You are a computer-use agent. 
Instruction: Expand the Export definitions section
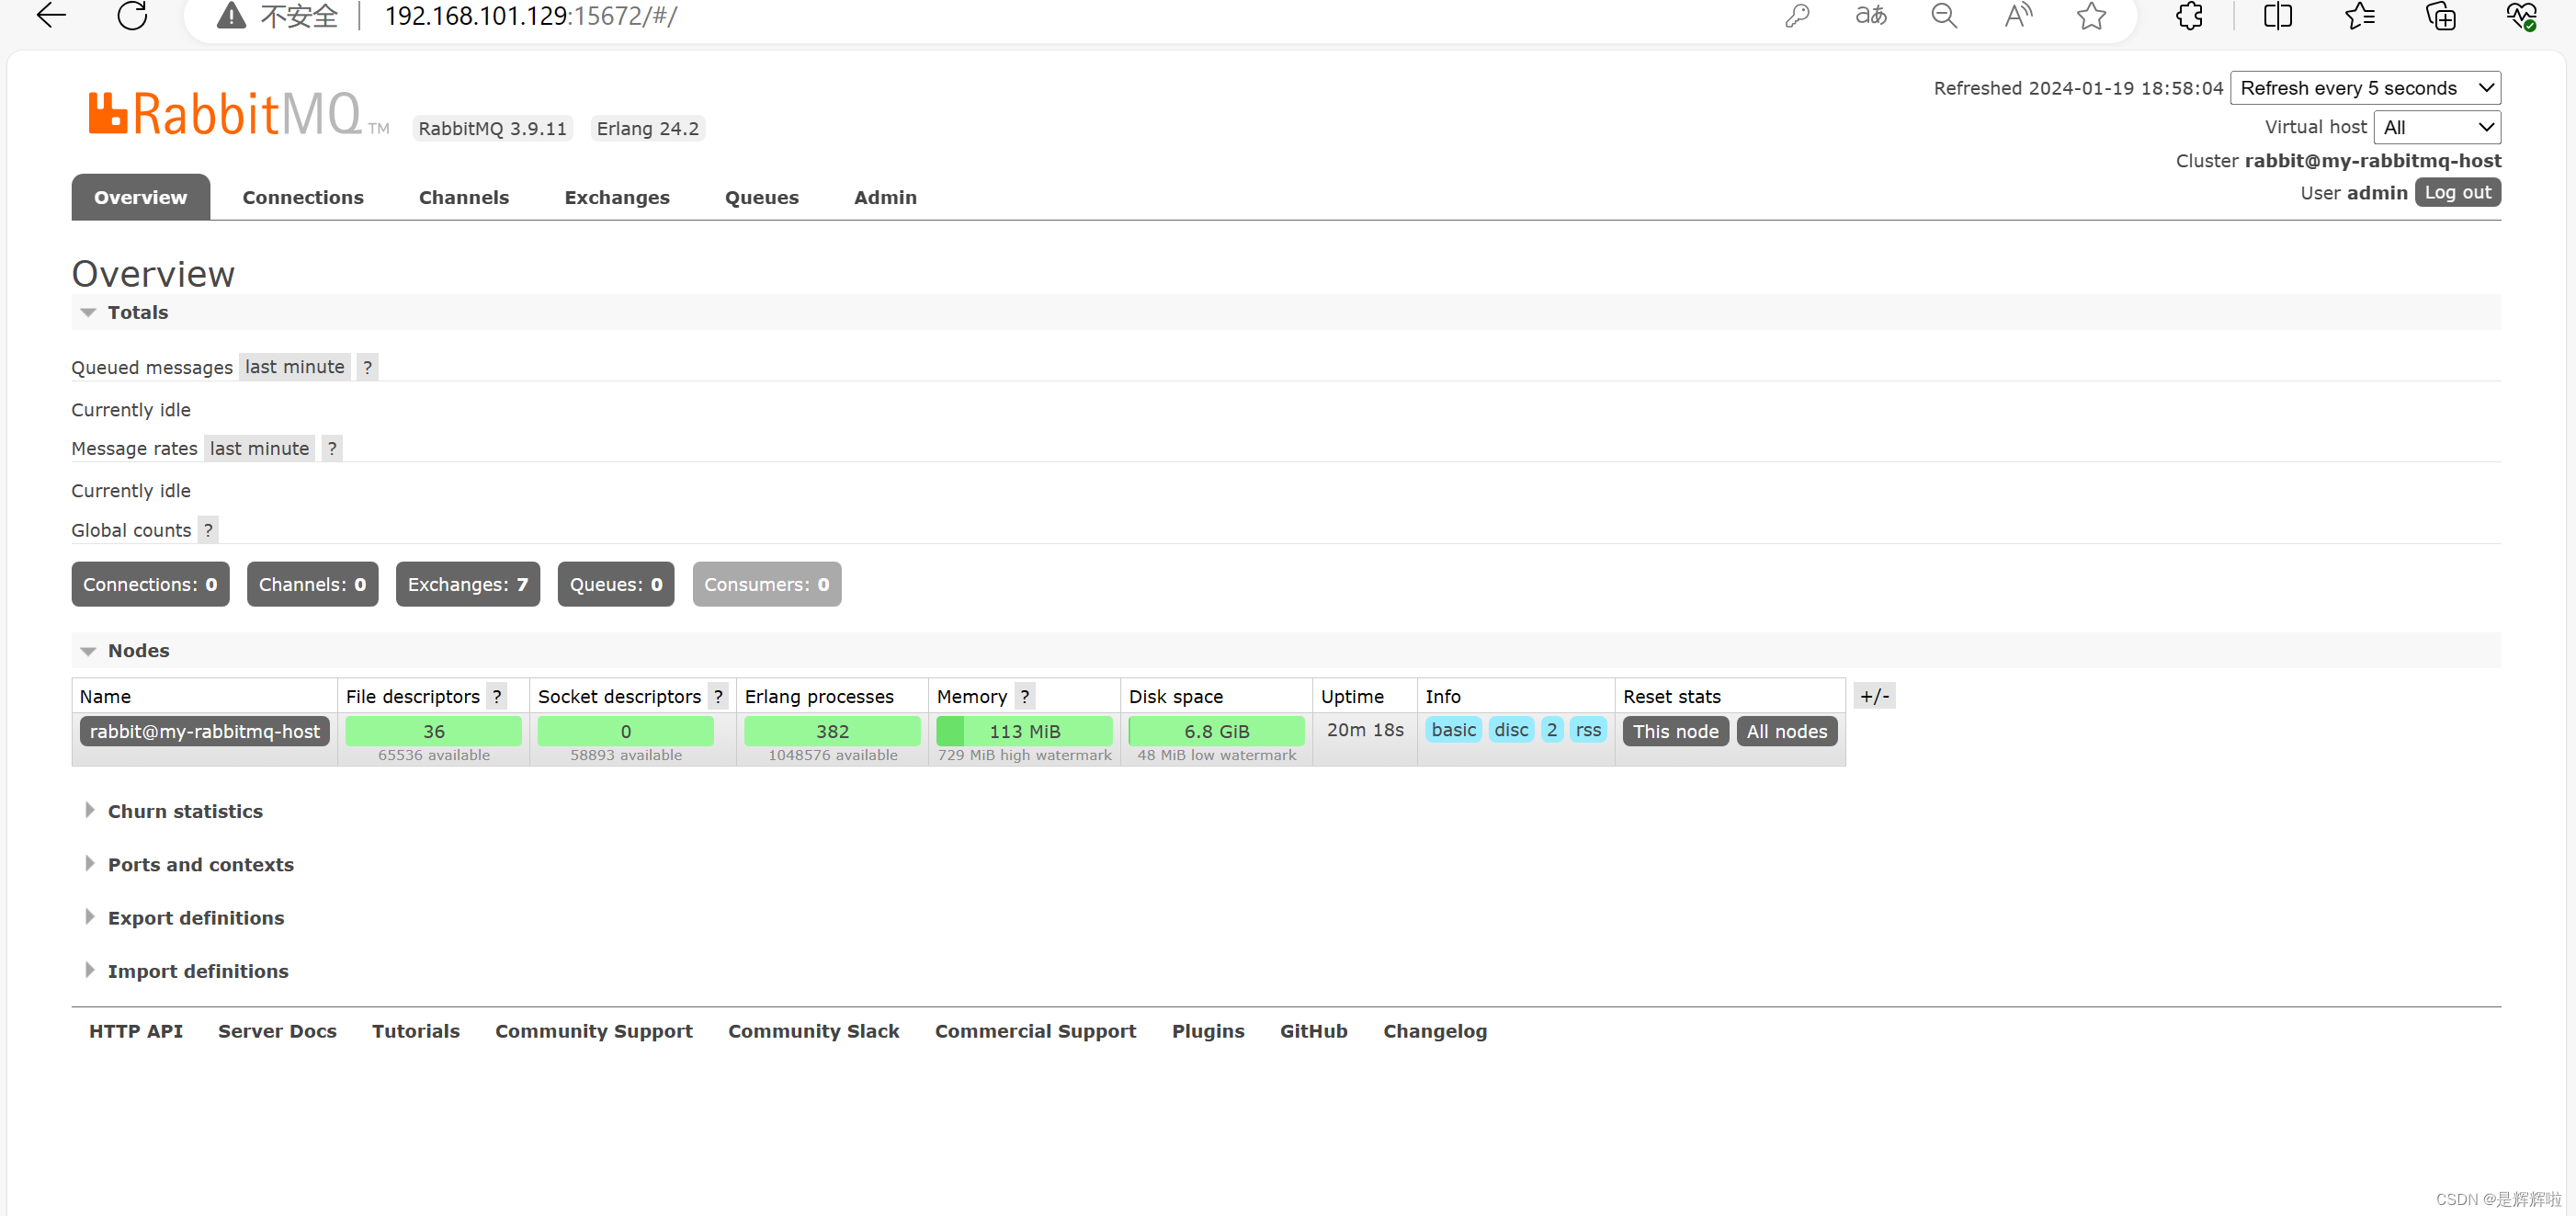[195, 918]
